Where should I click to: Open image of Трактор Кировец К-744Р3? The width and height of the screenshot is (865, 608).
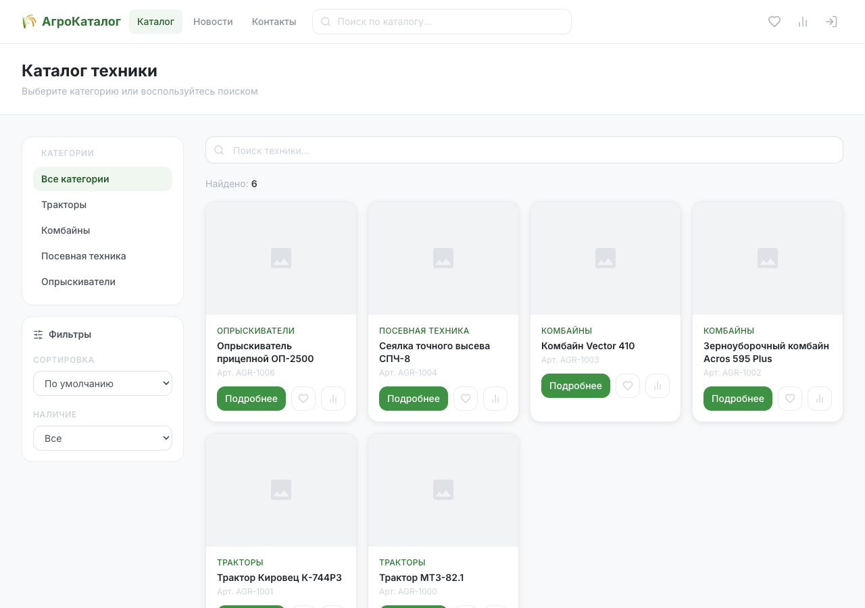point(281,490)
